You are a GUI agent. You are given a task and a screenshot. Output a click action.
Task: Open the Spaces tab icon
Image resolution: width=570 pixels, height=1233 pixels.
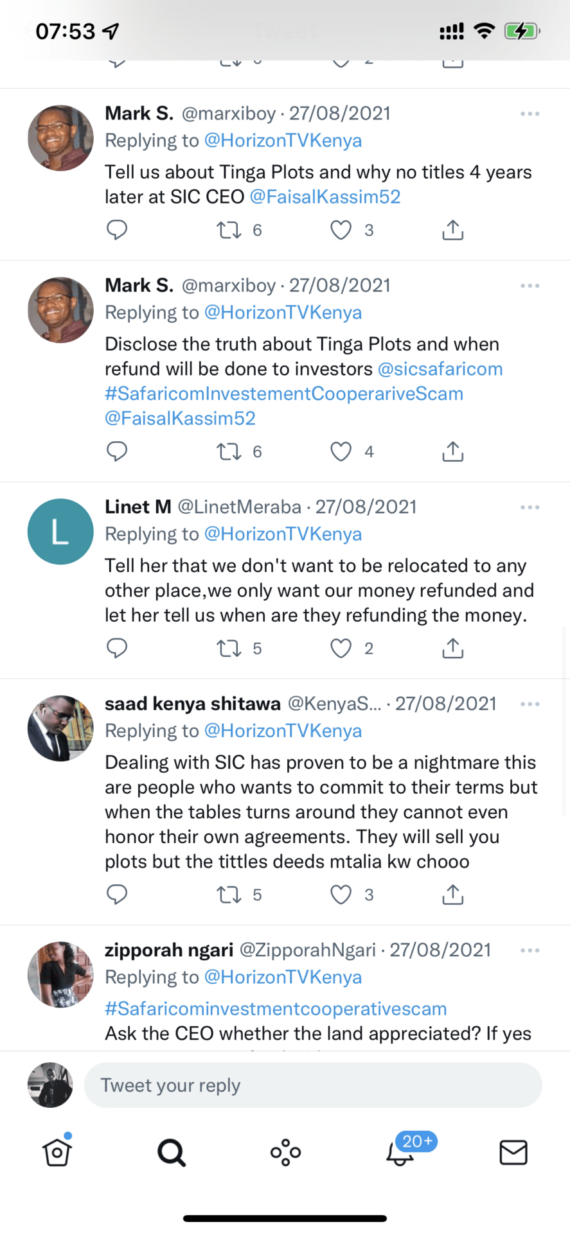pos(285,1153)
